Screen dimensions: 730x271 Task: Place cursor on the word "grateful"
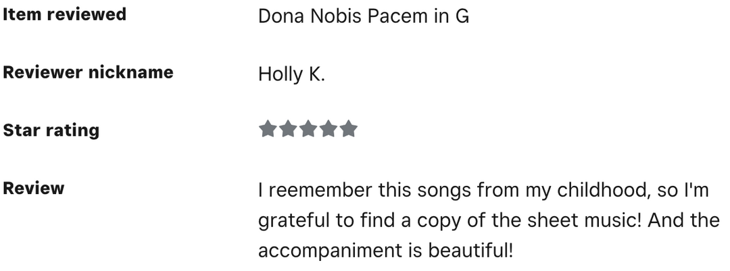click(x=288, y=221)
